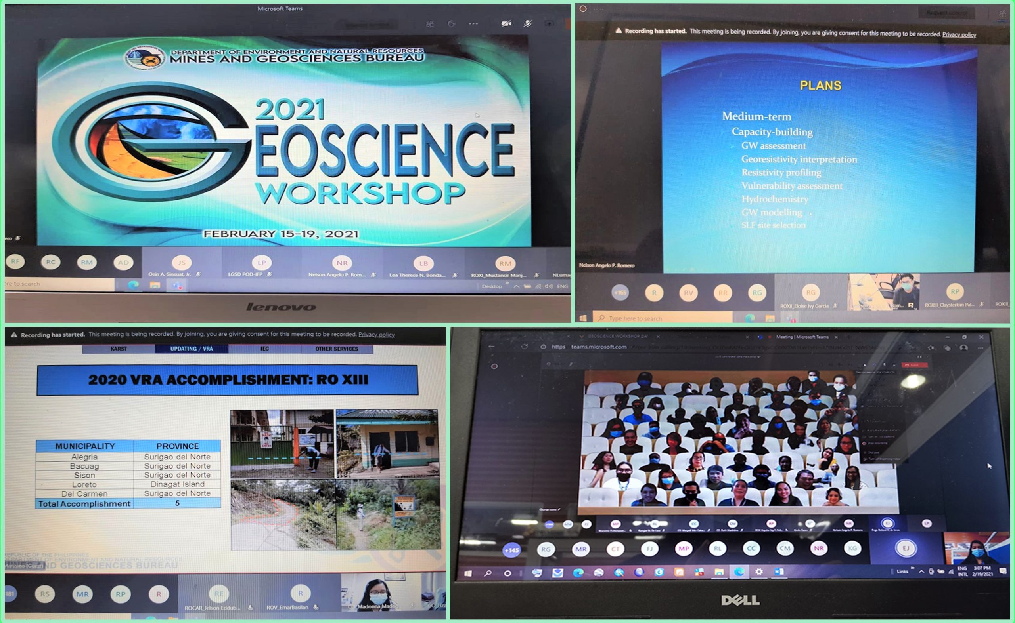Expand the Links toolbar on the Dell taskbar
The height and width of the screenshot is (623, 1015).
912,568
